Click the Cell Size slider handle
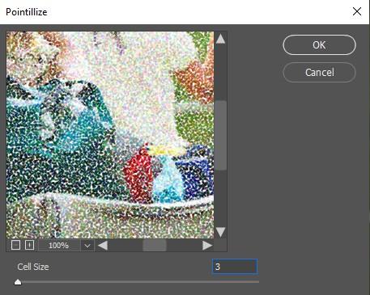The height and width of the screenshot is (295, 370). click(x=18, y=282)
